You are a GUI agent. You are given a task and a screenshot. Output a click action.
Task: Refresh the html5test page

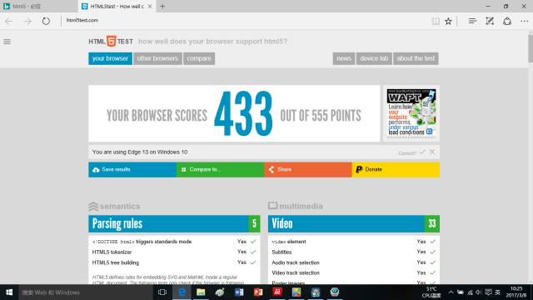point(46,21)
